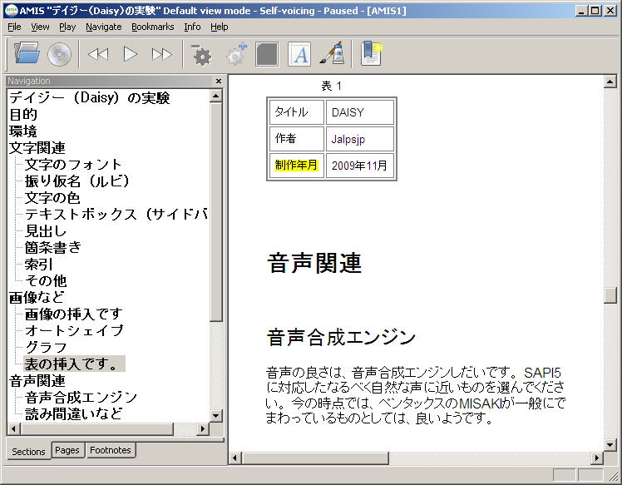This screenshot has height=485, width=622.
Task: Select the 見出し subsection
Action: pos(45,231)
